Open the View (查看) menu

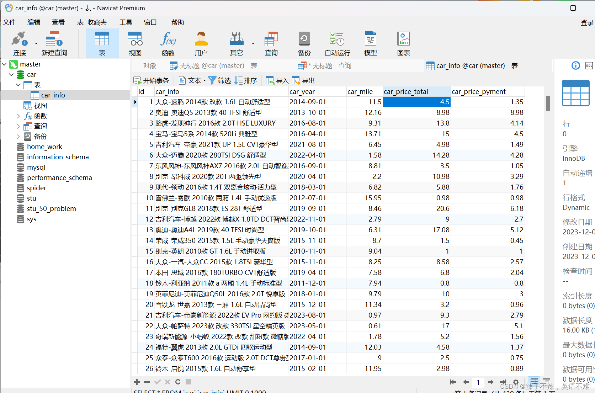pyautogui.click(x=58, y=22)
